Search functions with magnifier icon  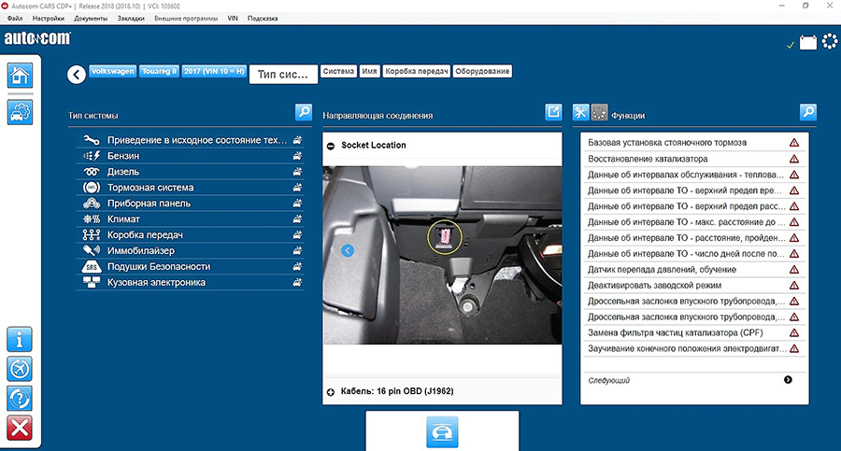click(x=808, y=112)
